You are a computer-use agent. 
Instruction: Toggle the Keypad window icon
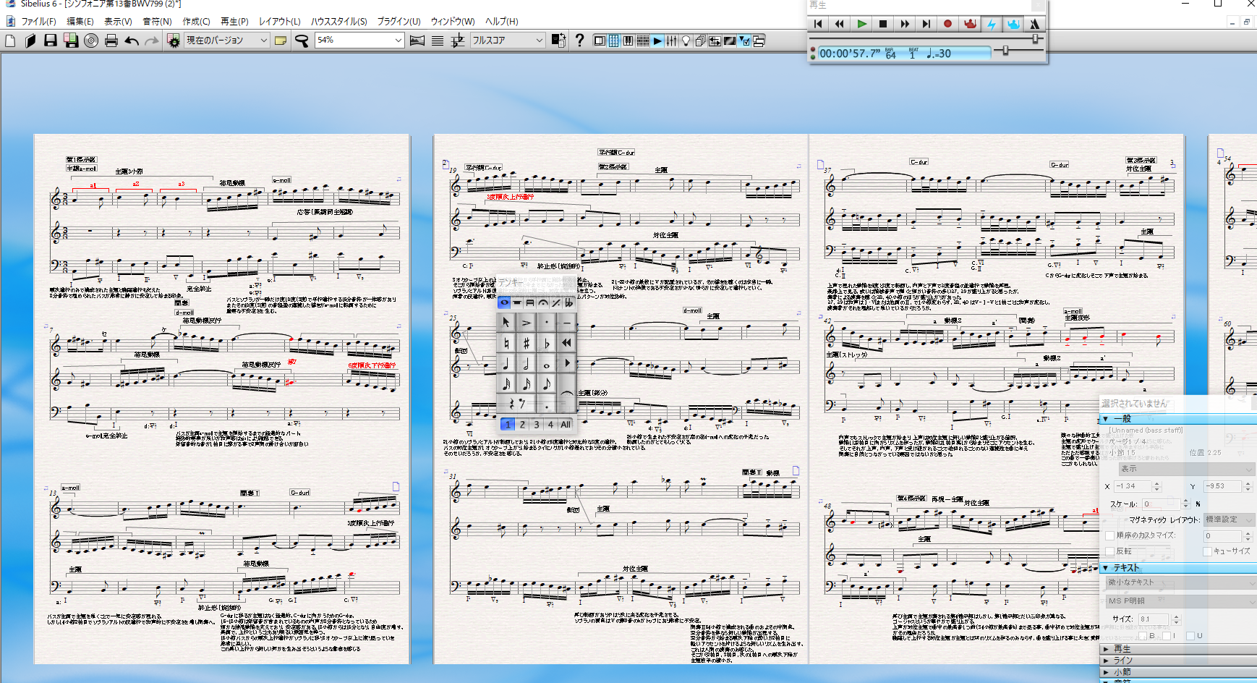click(x=614, y=41)
